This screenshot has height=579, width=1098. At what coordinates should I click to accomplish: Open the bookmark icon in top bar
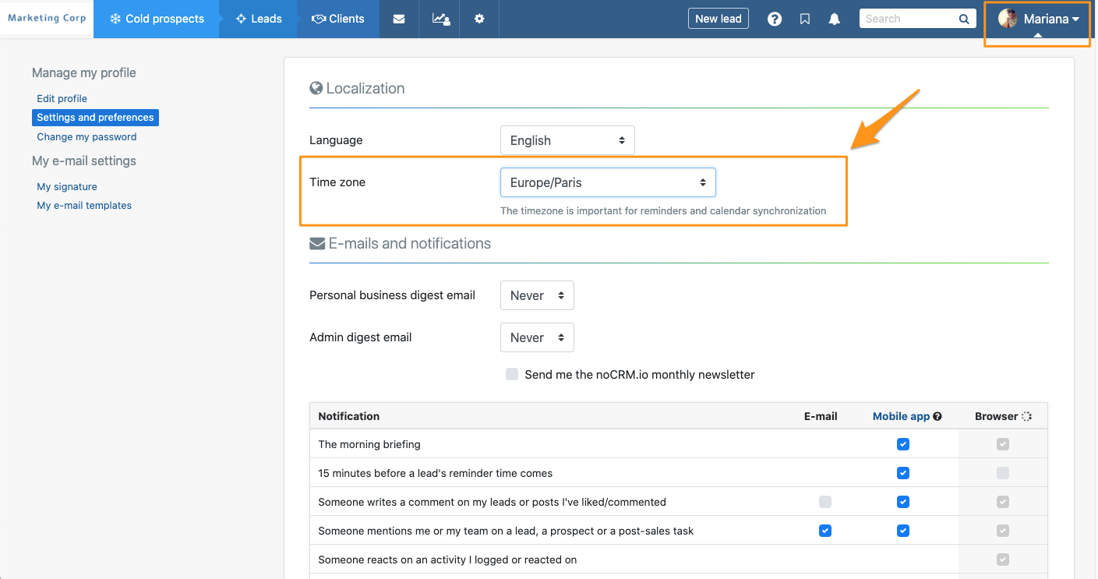(805, 19)
